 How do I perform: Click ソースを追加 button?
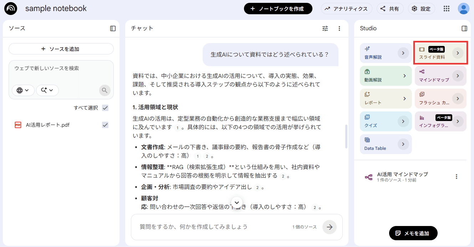click(x=61, y=49)
